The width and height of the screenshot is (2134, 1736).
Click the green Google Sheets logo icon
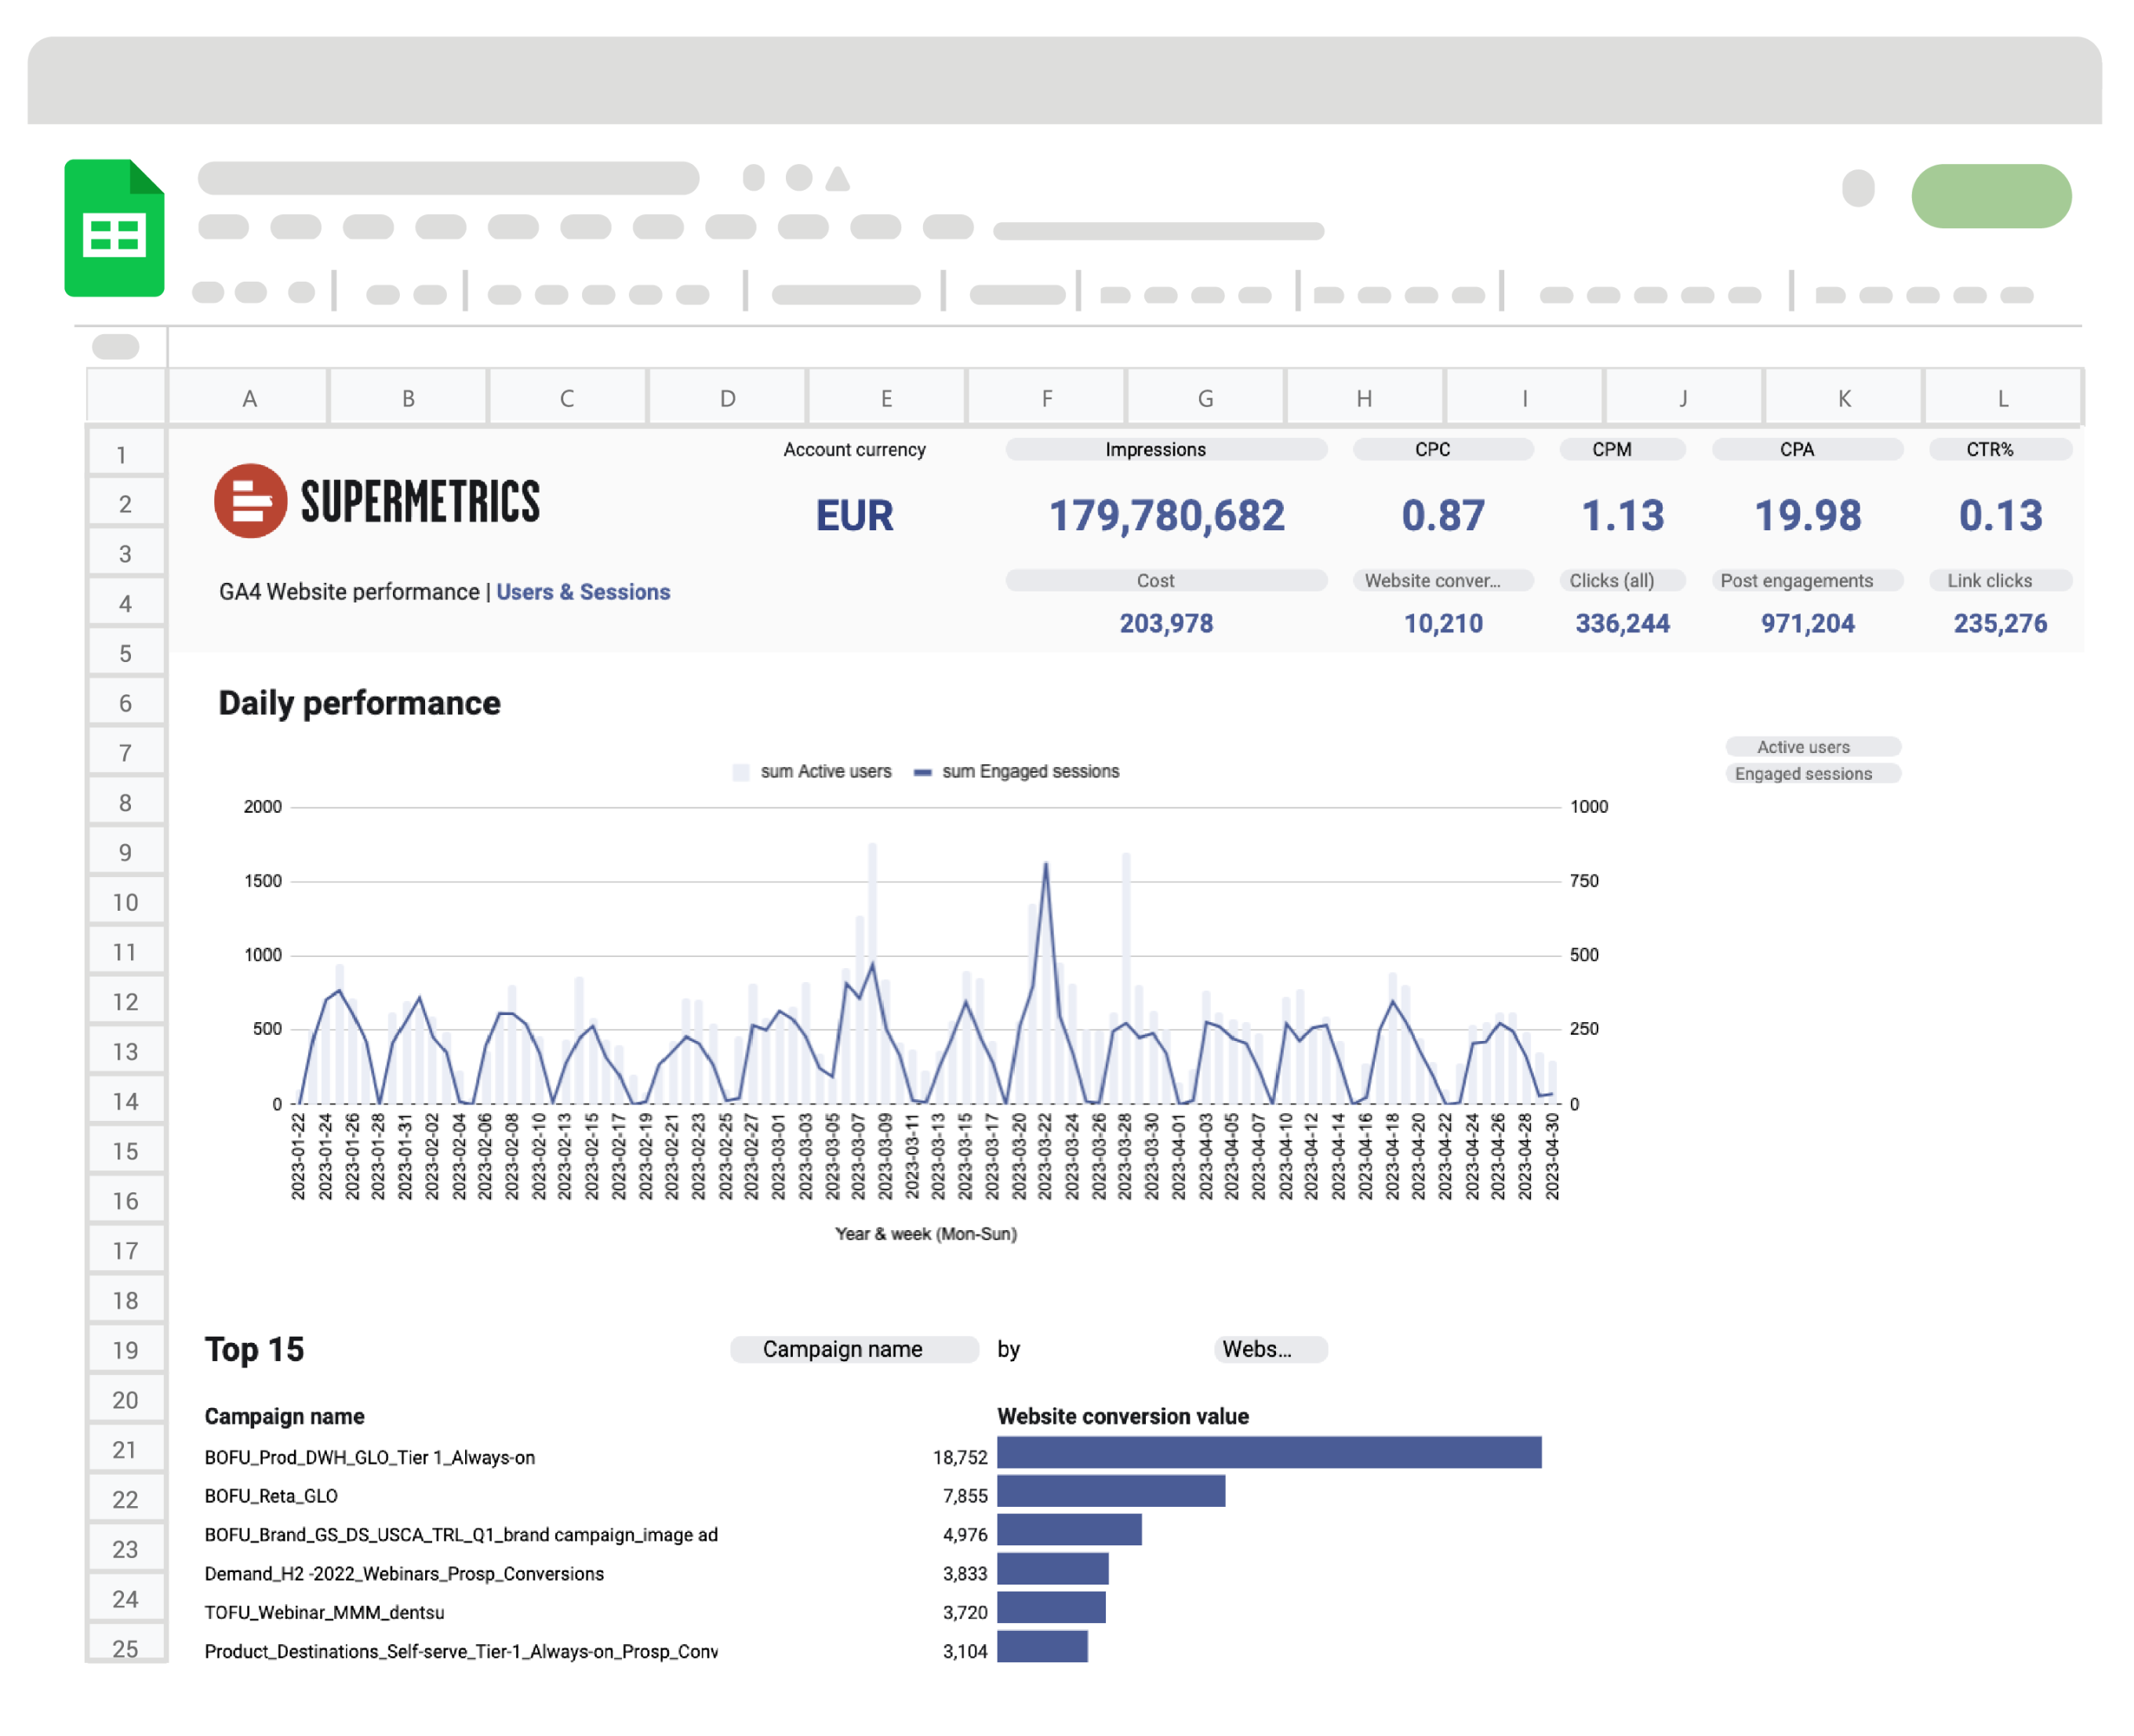[114, 228]
